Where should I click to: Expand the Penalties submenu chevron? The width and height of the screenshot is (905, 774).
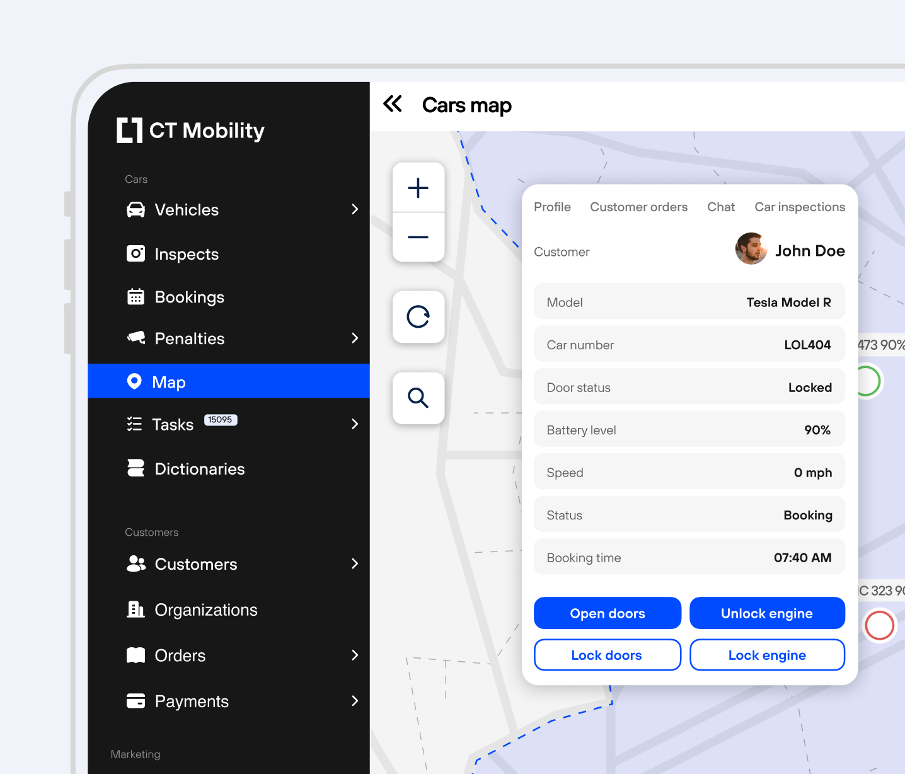(x=355, y=338)
